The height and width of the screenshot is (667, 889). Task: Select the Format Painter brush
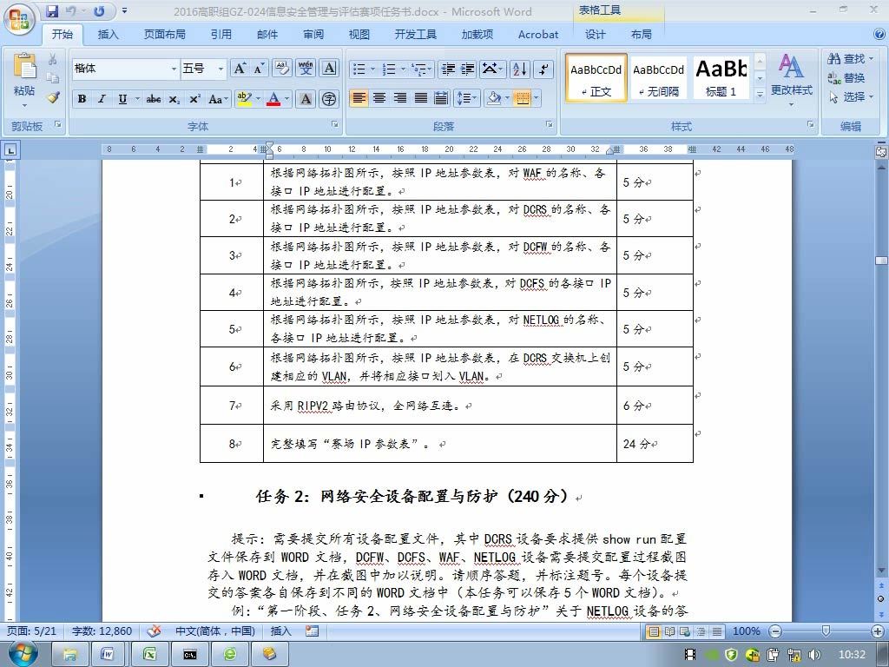[53, 97]
